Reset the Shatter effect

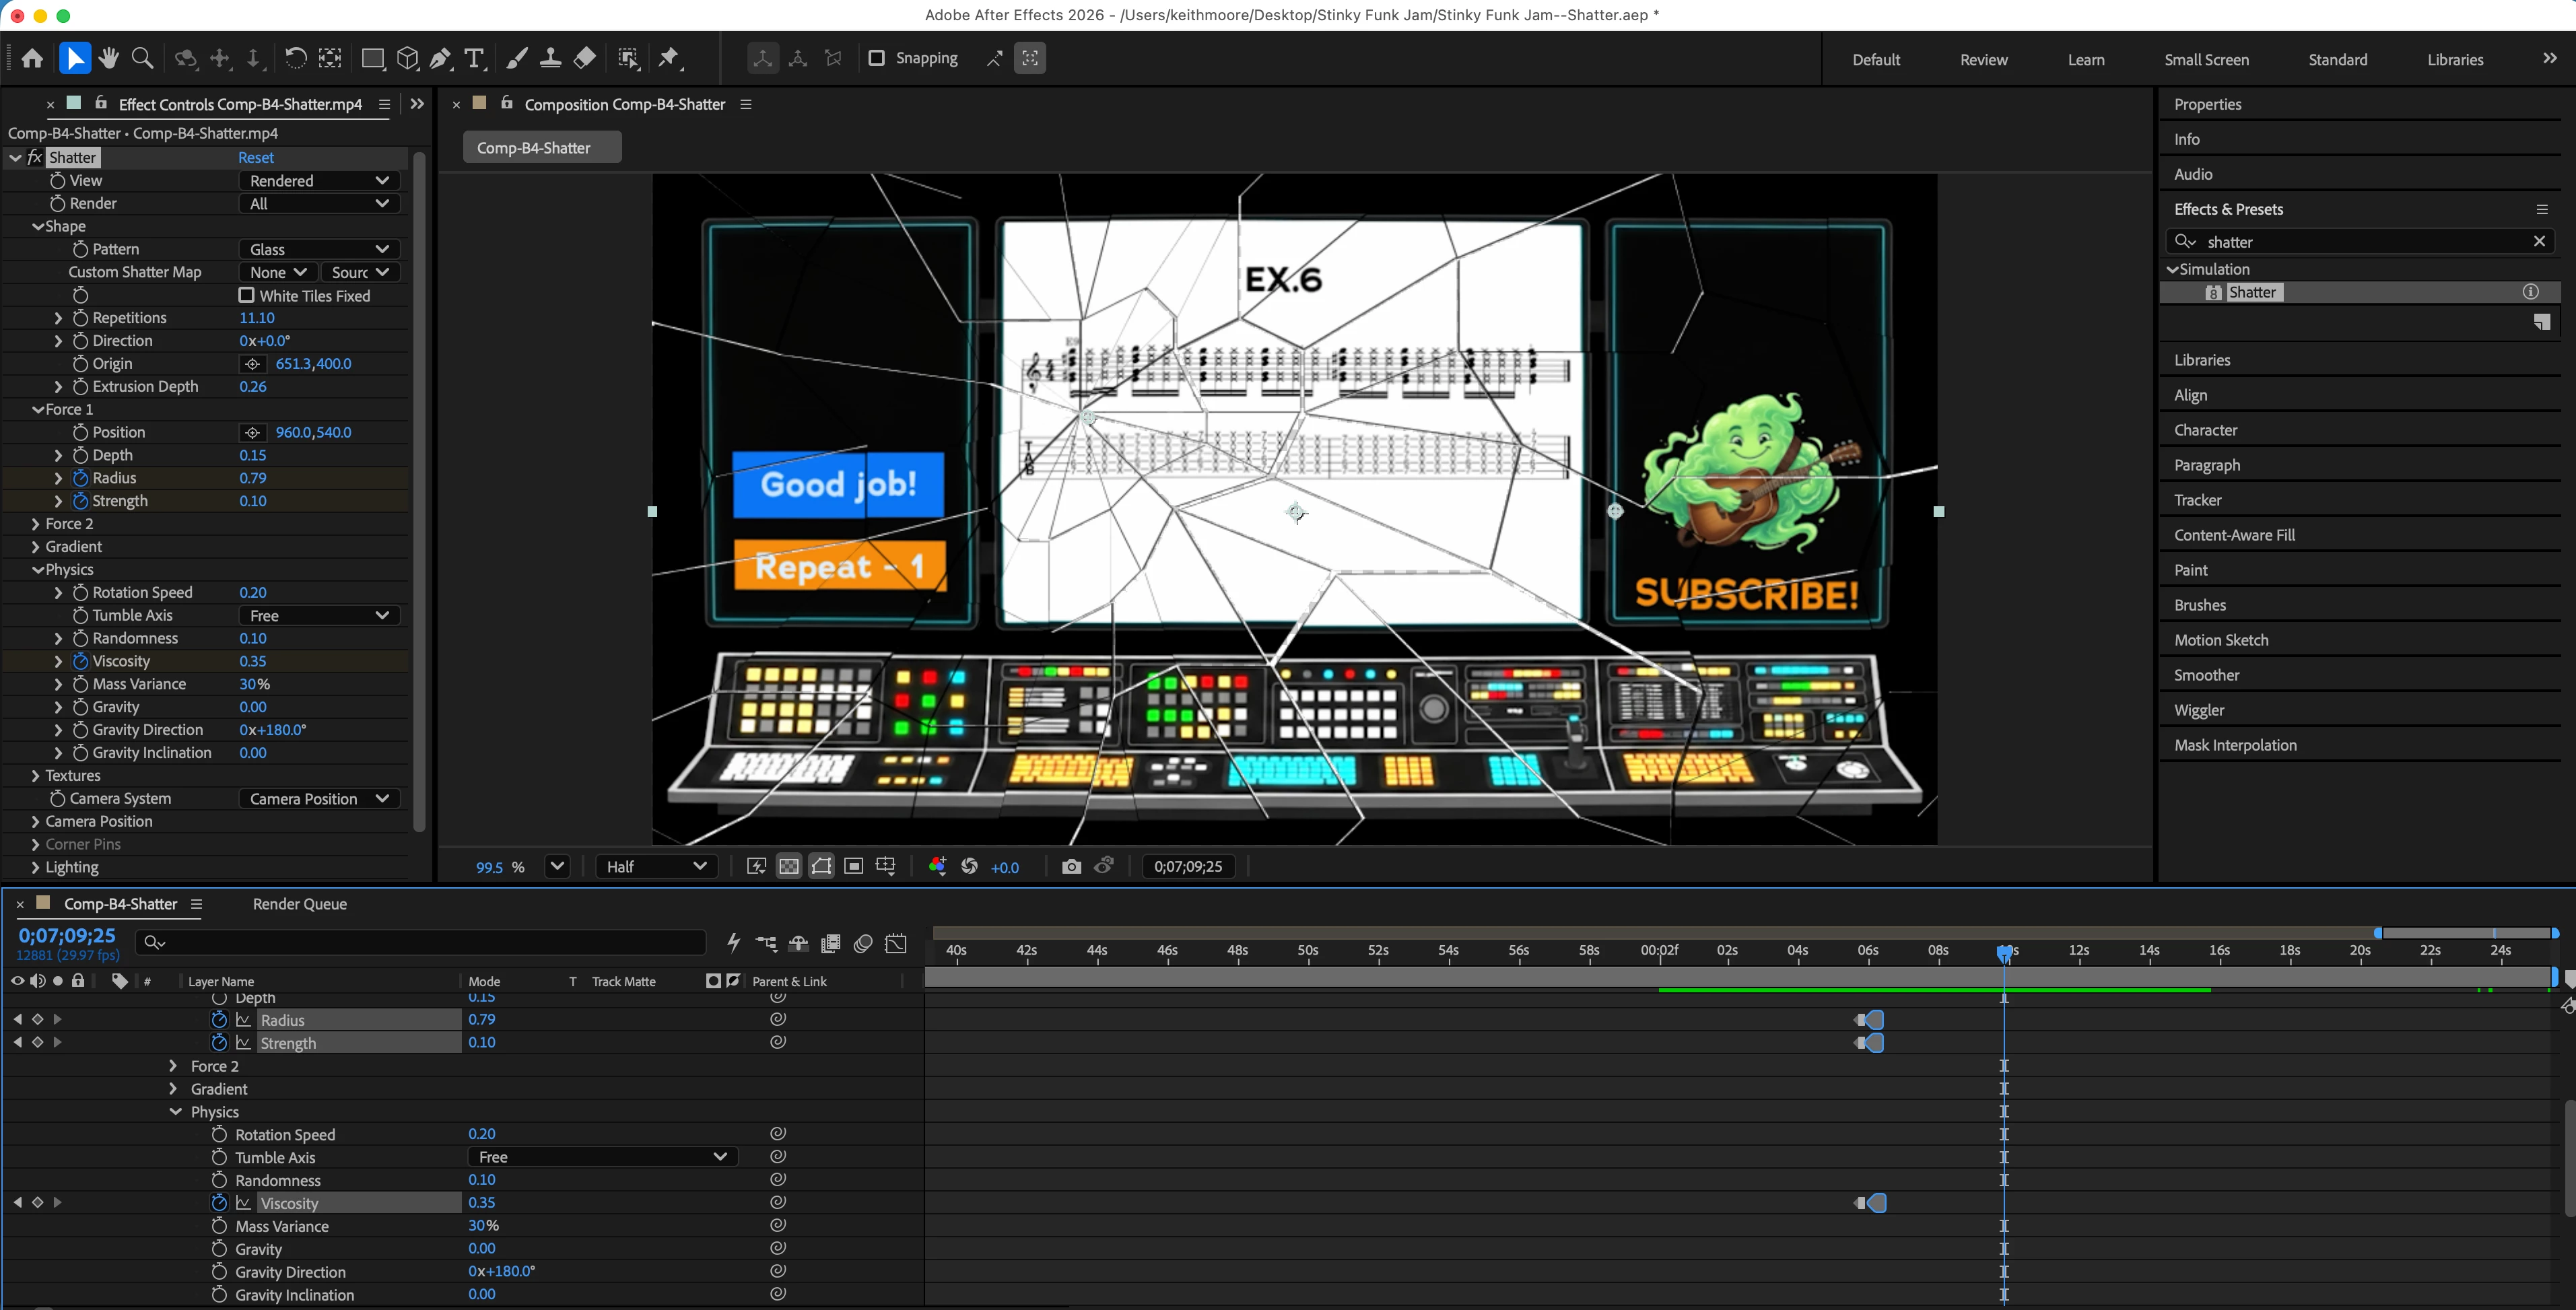point(255,157)
